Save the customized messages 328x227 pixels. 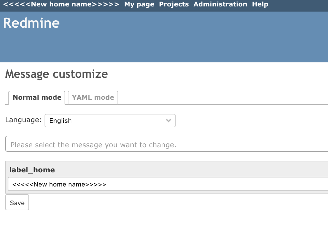(x=17, y=203)
